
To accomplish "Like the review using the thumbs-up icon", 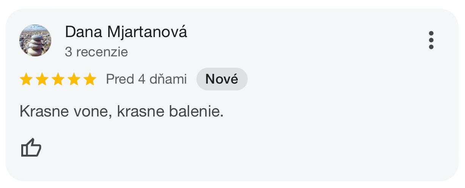I will pos(31,148).
